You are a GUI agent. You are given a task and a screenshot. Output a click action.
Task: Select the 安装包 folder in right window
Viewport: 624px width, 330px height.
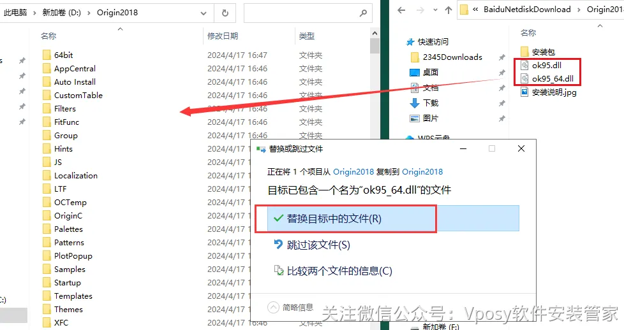(x=543, y=52)
